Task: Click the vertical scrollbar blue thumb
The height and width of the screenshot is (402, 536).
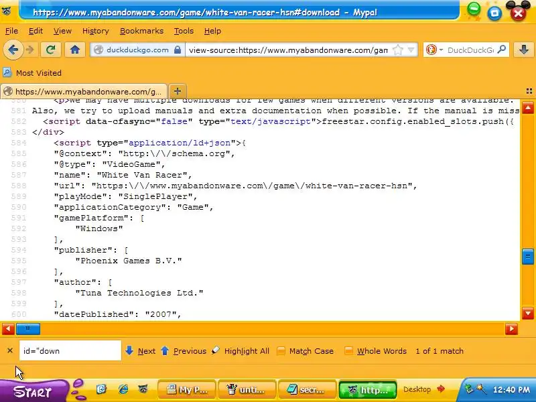Action: coord(528,257)
